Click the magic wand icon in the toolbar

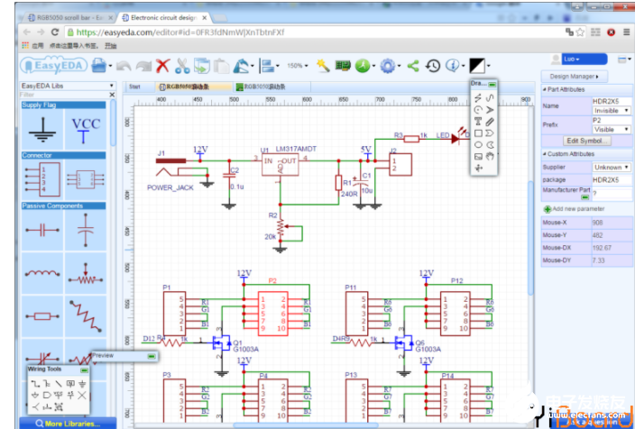(323, 66)
